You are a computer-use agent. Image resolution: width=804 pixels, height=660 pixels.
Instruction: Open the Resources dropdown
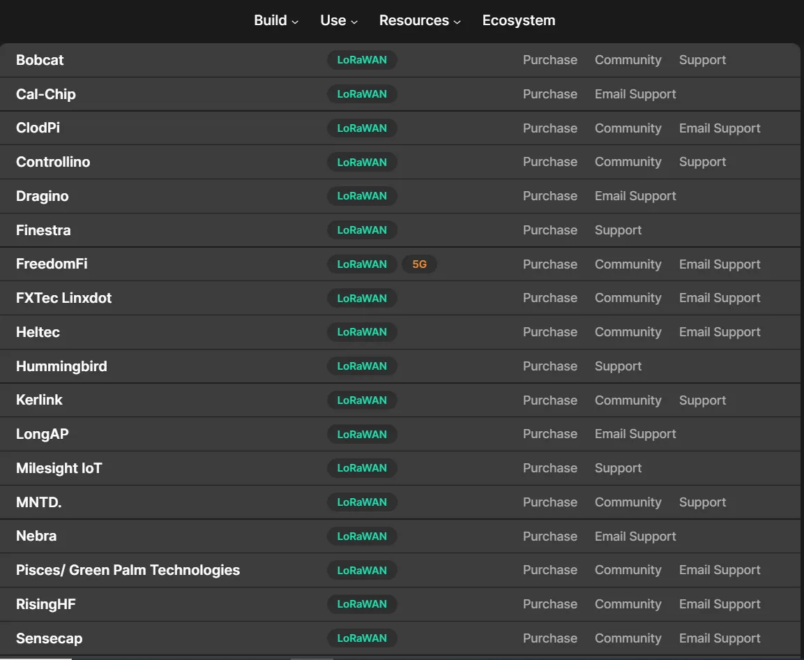coord(420,20)
